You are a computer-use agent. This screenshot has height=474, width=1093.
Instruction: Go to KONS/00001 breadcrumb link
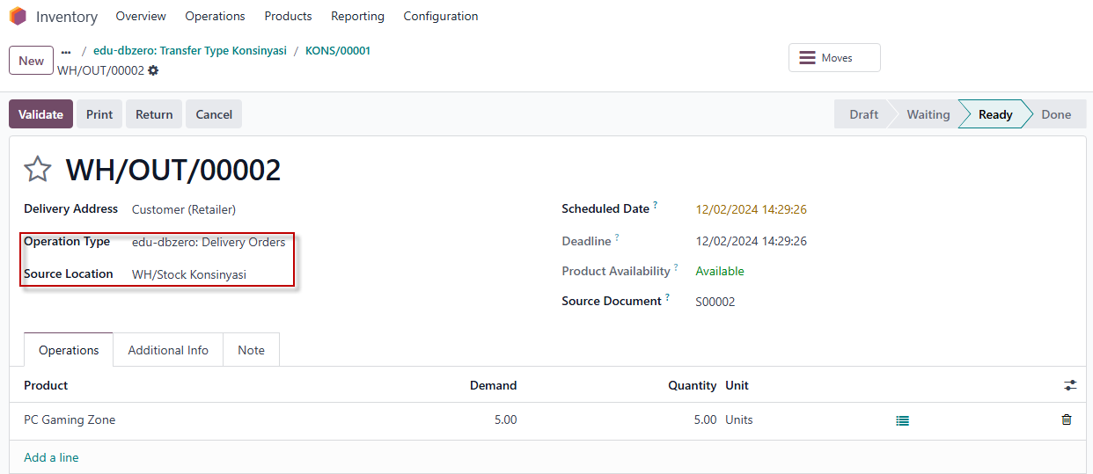338,51
